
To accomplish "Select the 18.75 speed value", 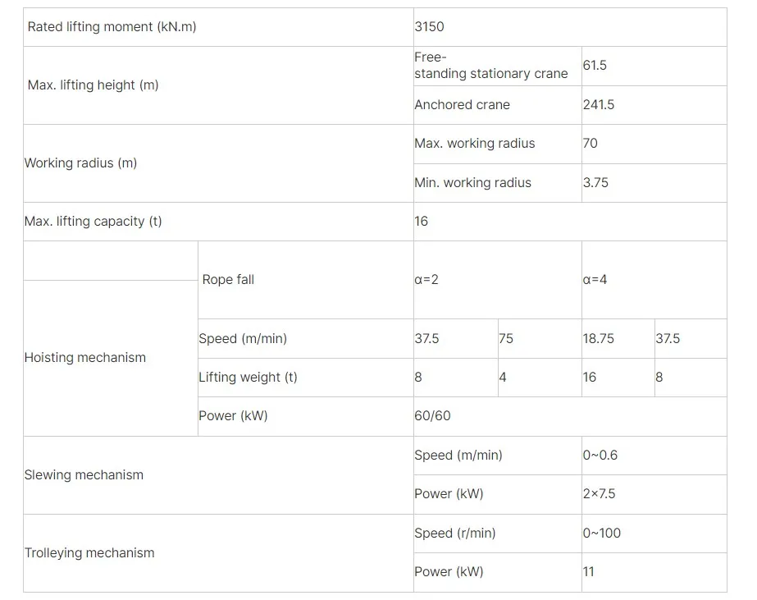I will coord(599,339).
